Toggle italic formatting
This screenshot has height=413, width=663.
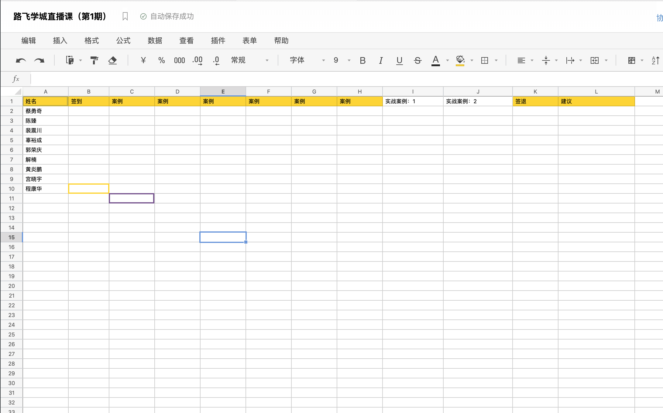coord(381,60)
